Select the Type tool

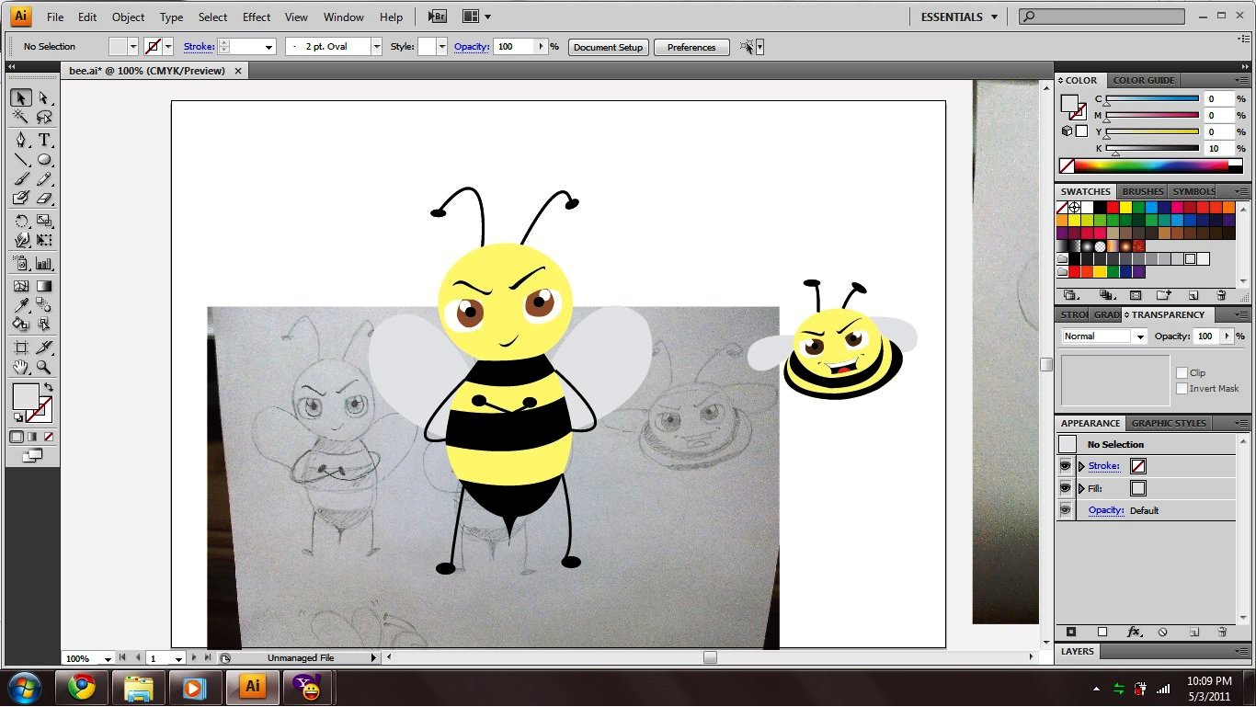(x=43, y=140)
